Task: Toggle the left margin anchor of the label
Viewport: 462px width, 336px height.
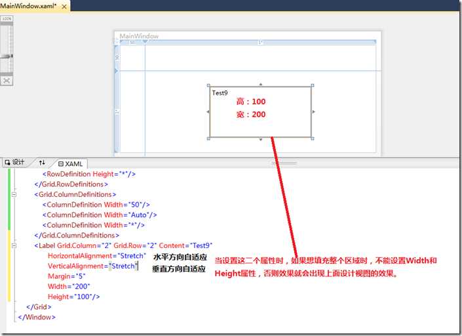Action: pos(208,112)
